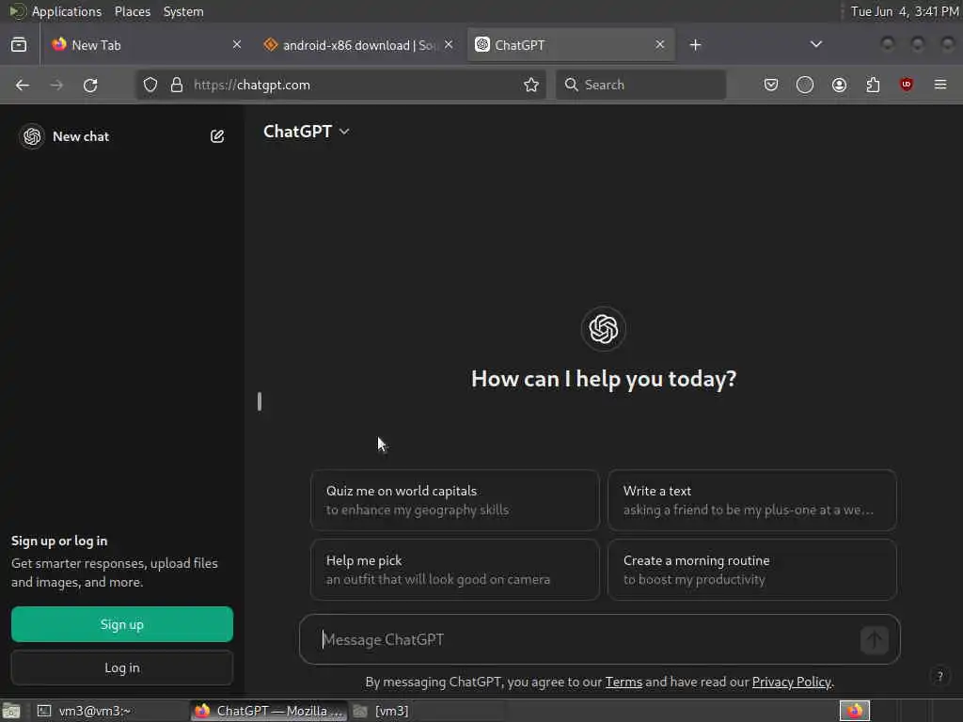Click the date and time clock
This screenshot has height=722, width=963.
tap(905, 11)
